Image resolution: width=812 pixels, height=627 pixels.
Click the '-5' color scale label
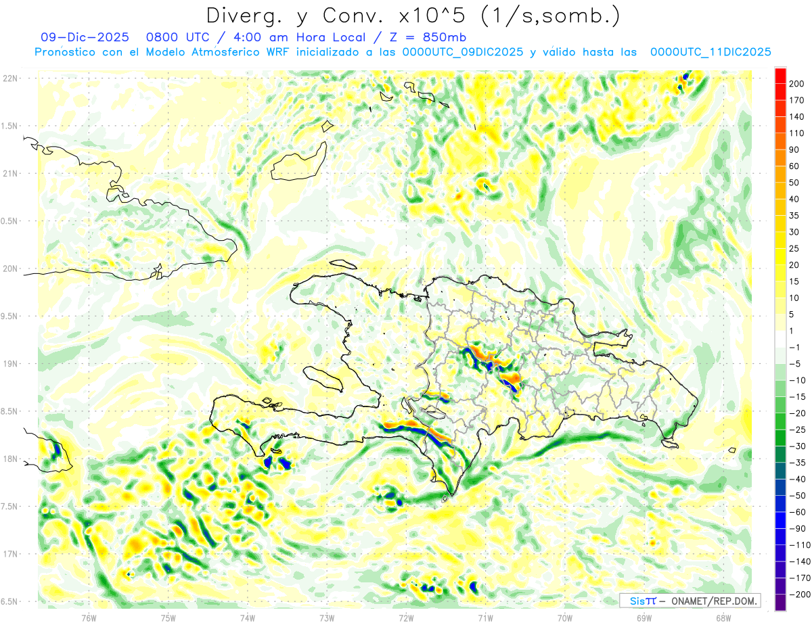click(x=796, y=364)
